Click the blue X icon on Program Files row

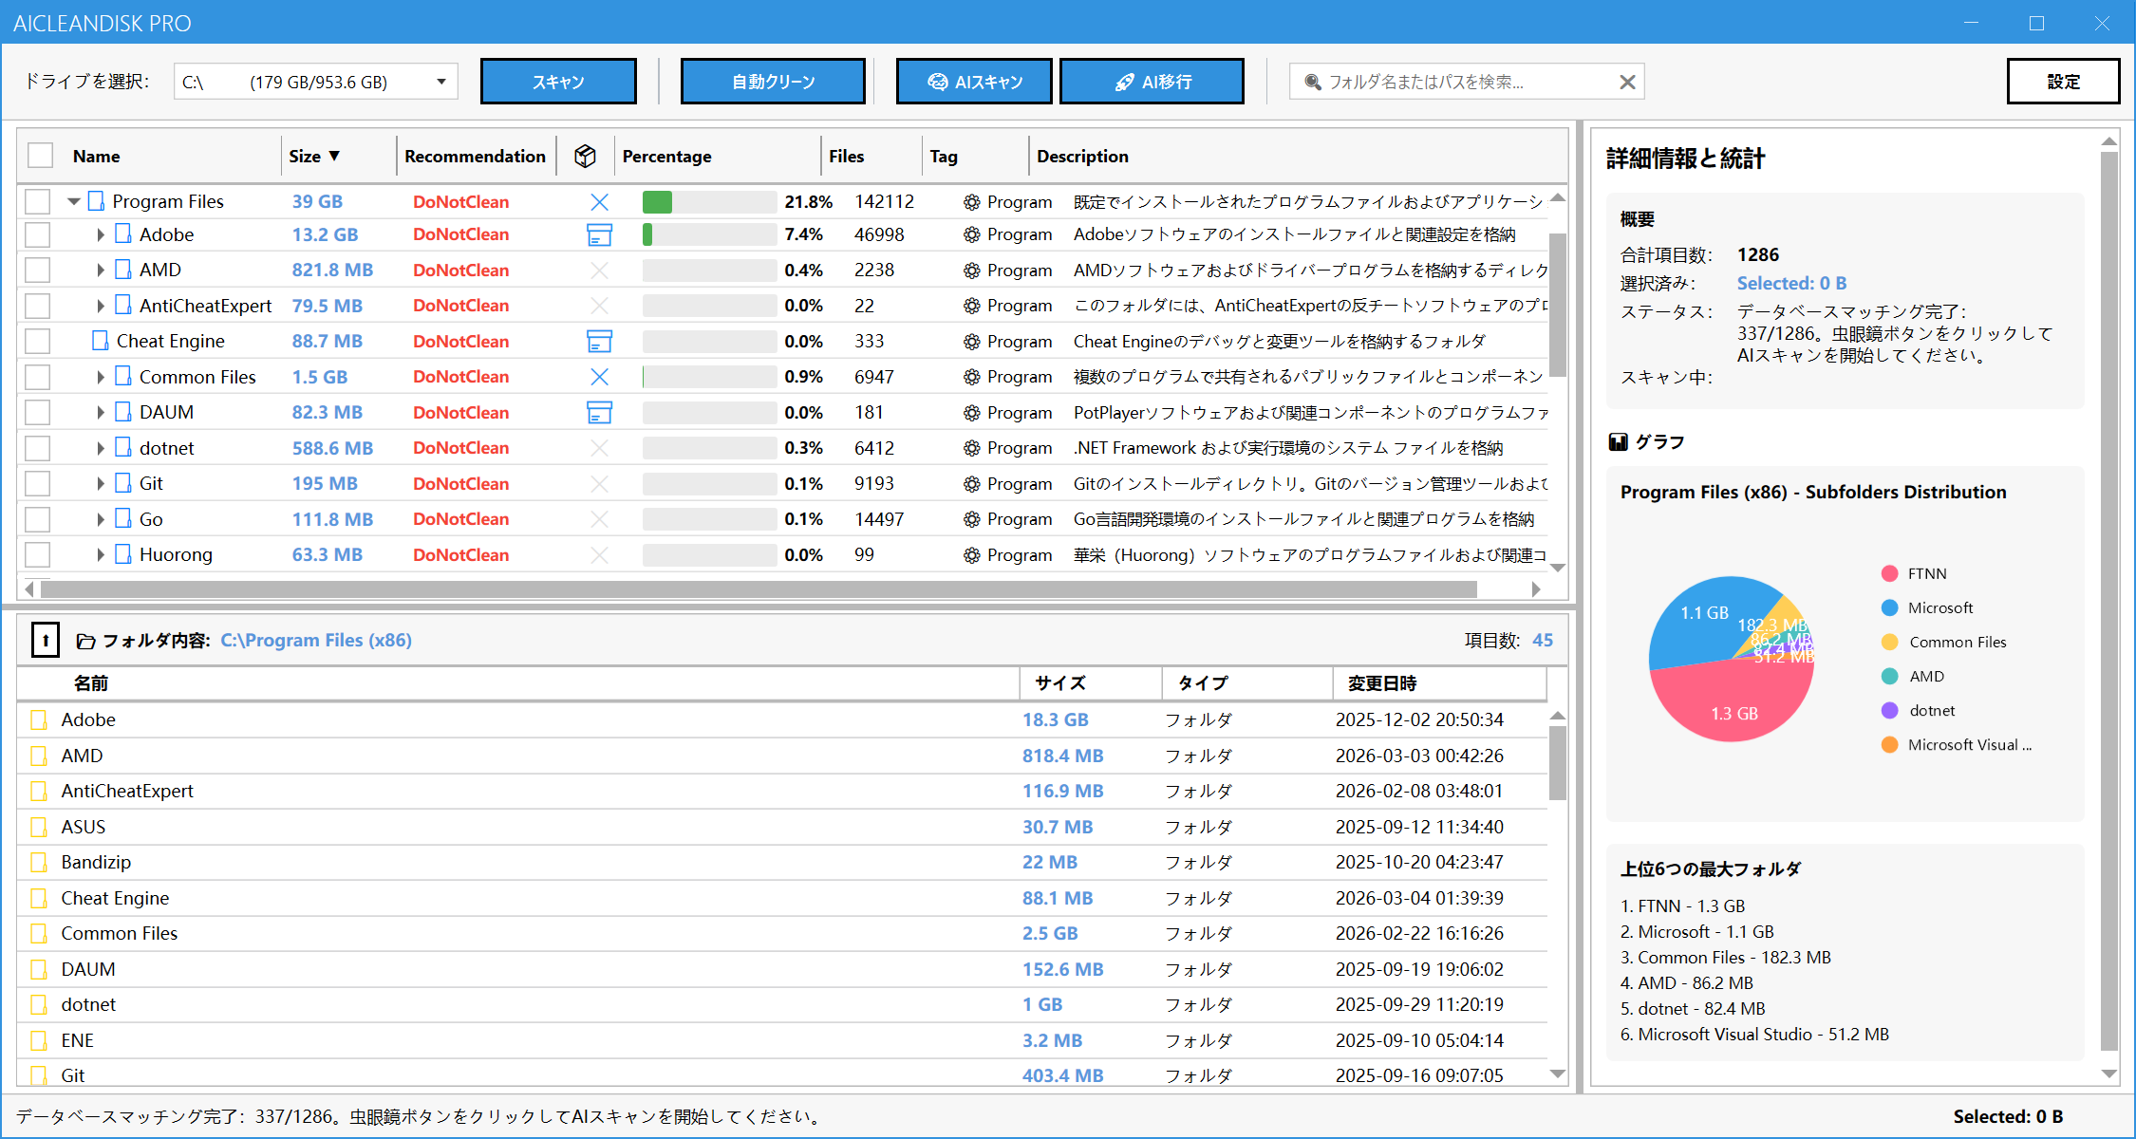[599, 201]
